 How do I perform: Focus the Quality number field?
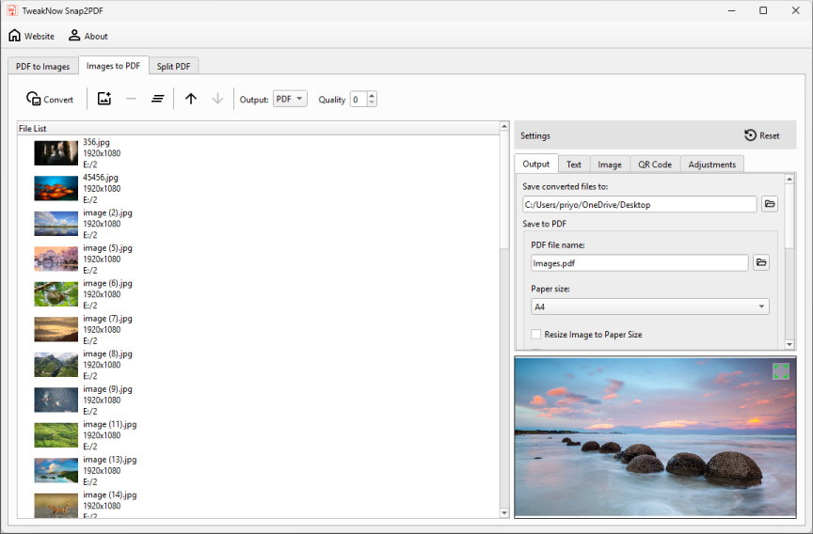[359, 99]
